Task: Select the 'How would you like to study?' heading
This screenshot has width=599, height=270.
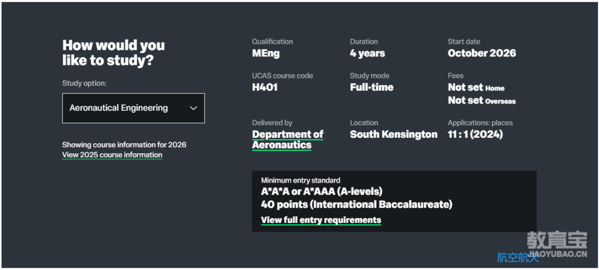Action: 114,53
